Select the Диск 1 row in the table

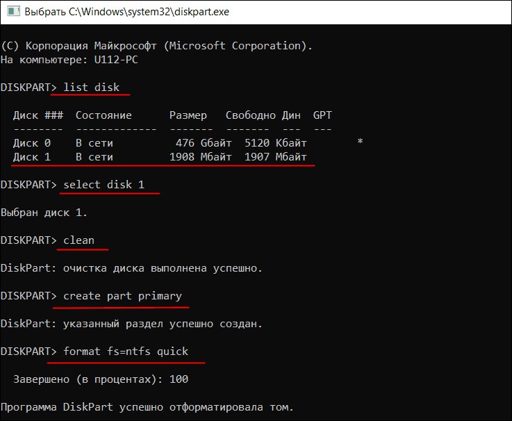(160, 157)
